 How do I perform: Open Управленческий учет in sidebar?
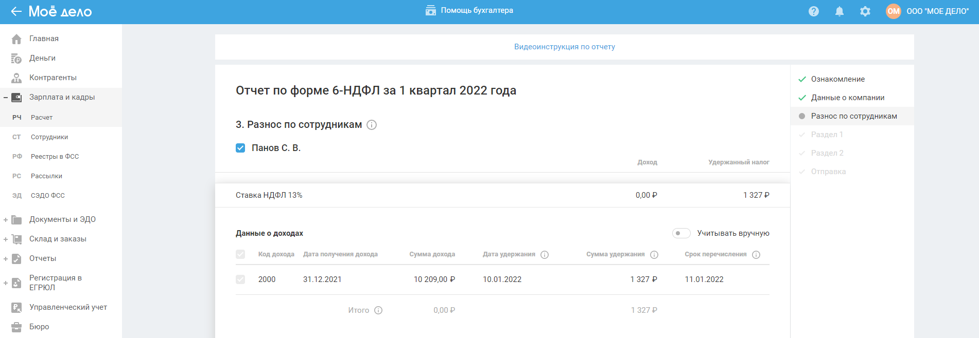pyautogui.click(x=68, y=307)
